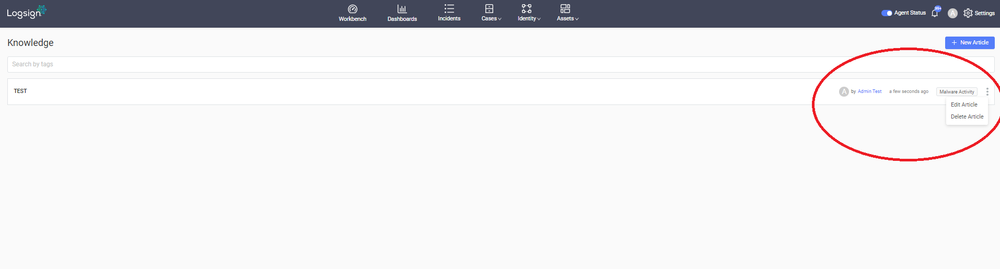1000x269 pixels.
Task: Create a New Article
Action: pos(970,42)
